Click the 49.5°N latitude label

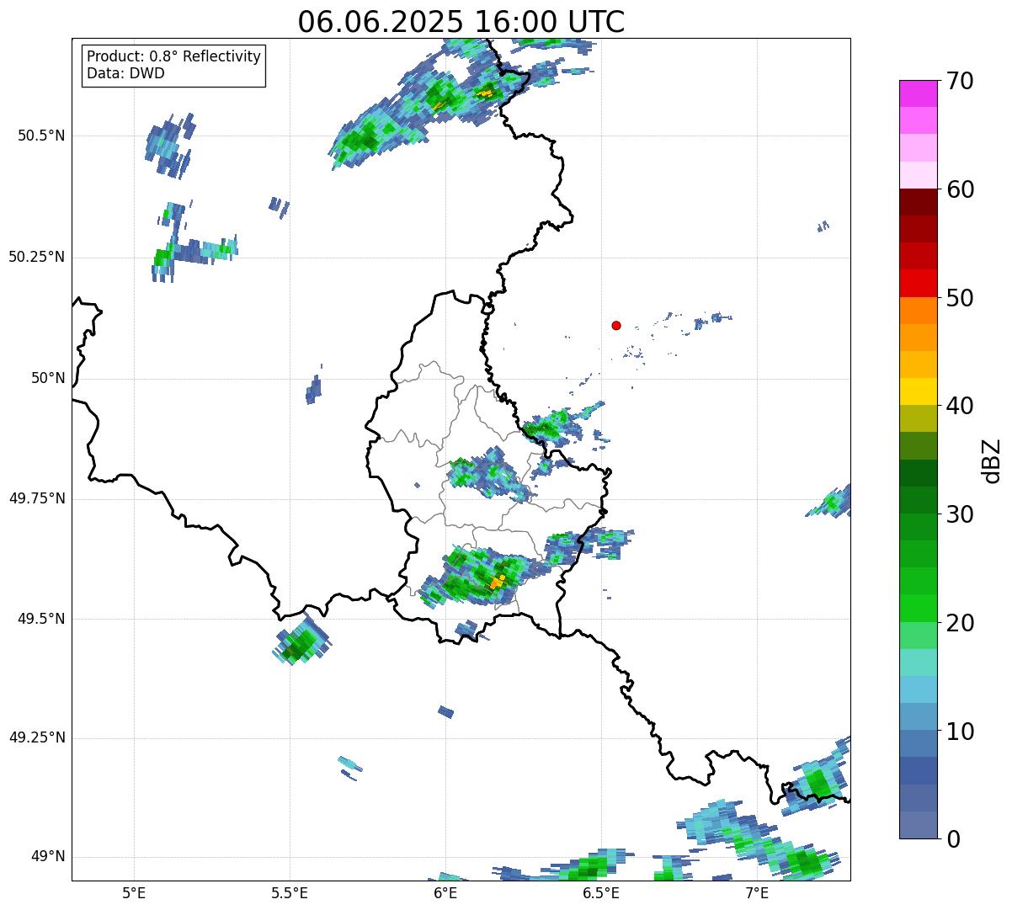pyautogui.click(x=41, y=619)
